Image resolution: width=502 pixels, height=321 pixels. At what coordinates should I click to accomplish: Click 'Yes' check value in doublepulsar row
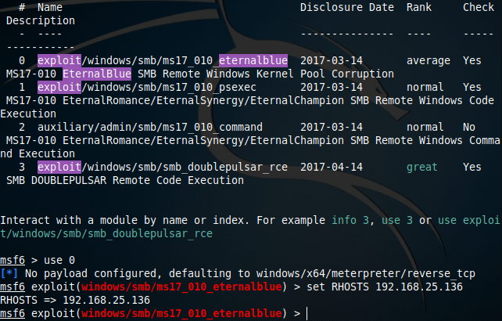(x=472, y=167)
